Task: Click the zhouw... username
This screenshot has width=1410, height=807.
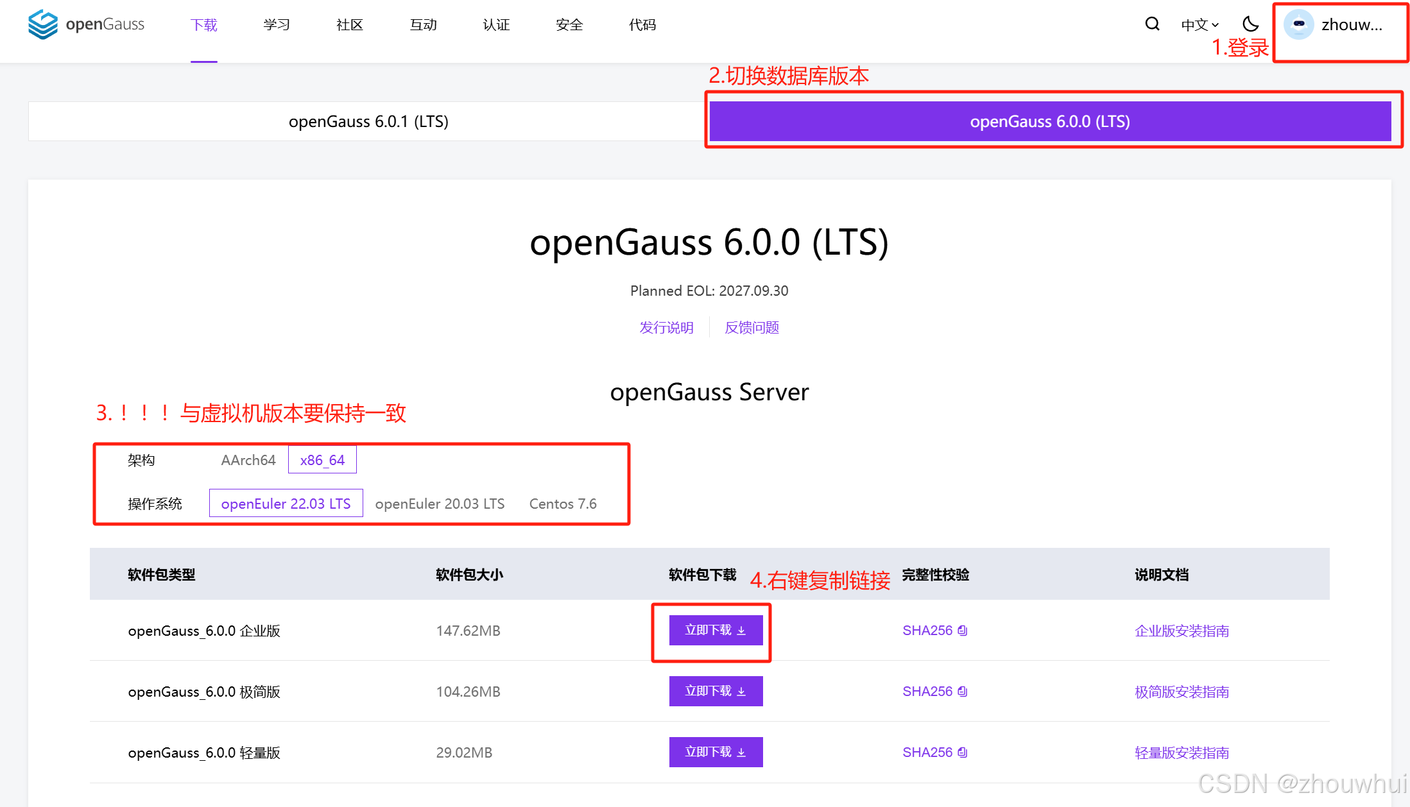Action: click(x=1352, y=24)
